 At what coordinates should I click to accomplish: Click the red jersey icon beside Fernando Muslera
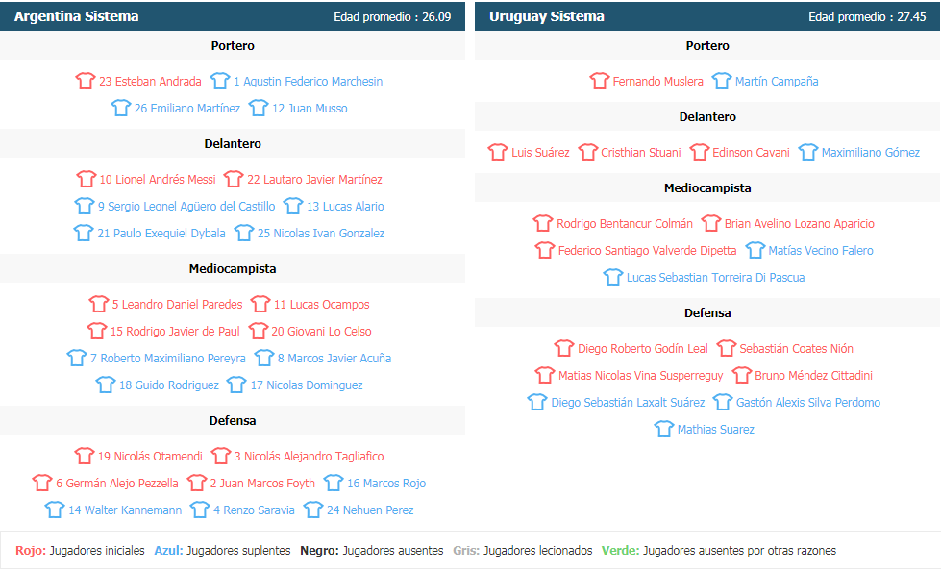tap(600, 82)
